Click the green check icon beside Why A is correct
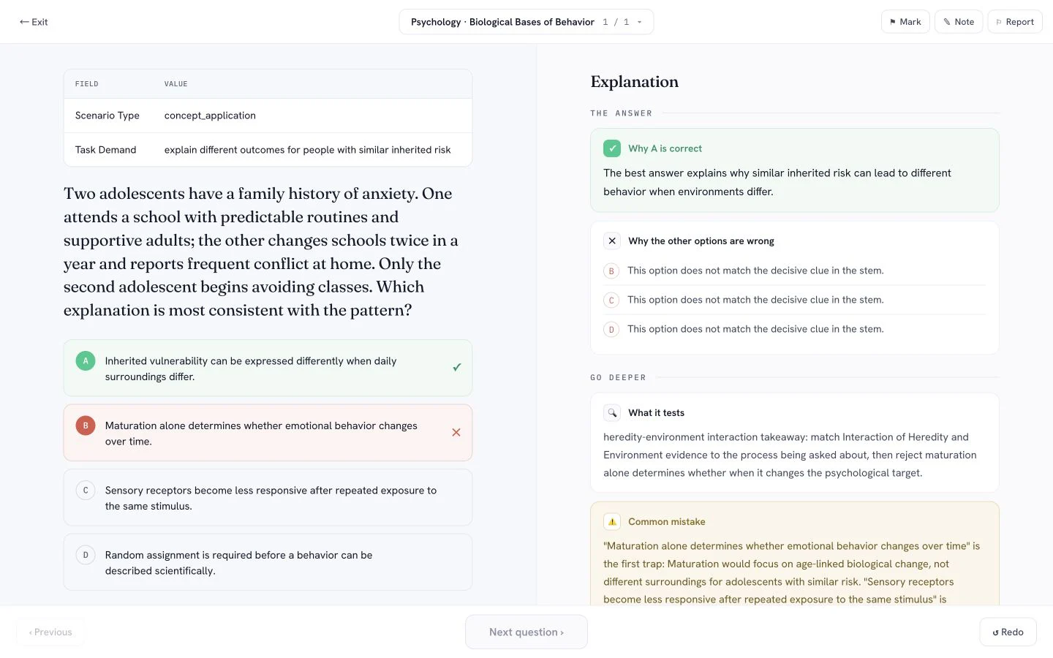Viewport: 1053px width, 658px height. coord(612,148)
